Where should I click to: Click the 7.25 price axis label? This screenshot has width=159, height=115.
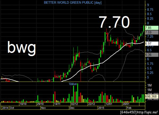click(x=150, y=37)
